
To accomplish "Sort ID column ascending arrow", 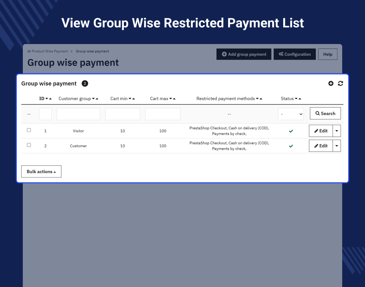I will (x=50, y=99).
